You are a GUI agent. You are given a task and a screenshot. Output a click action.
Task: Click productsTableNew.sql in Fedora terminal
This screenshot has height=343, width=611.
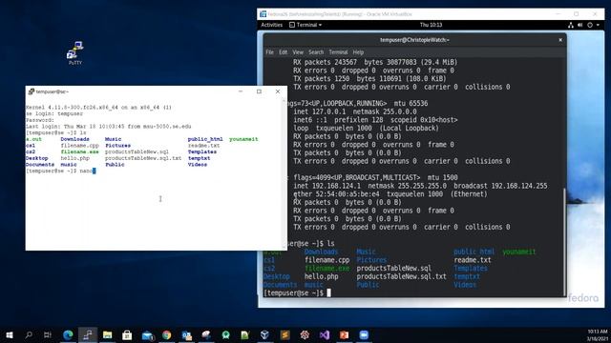tap(394, 269)
